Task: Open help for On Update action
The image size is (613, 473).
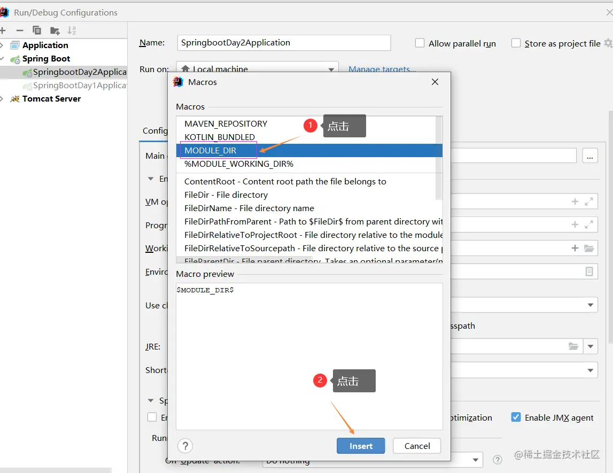Action: click(x=497, y=460)
